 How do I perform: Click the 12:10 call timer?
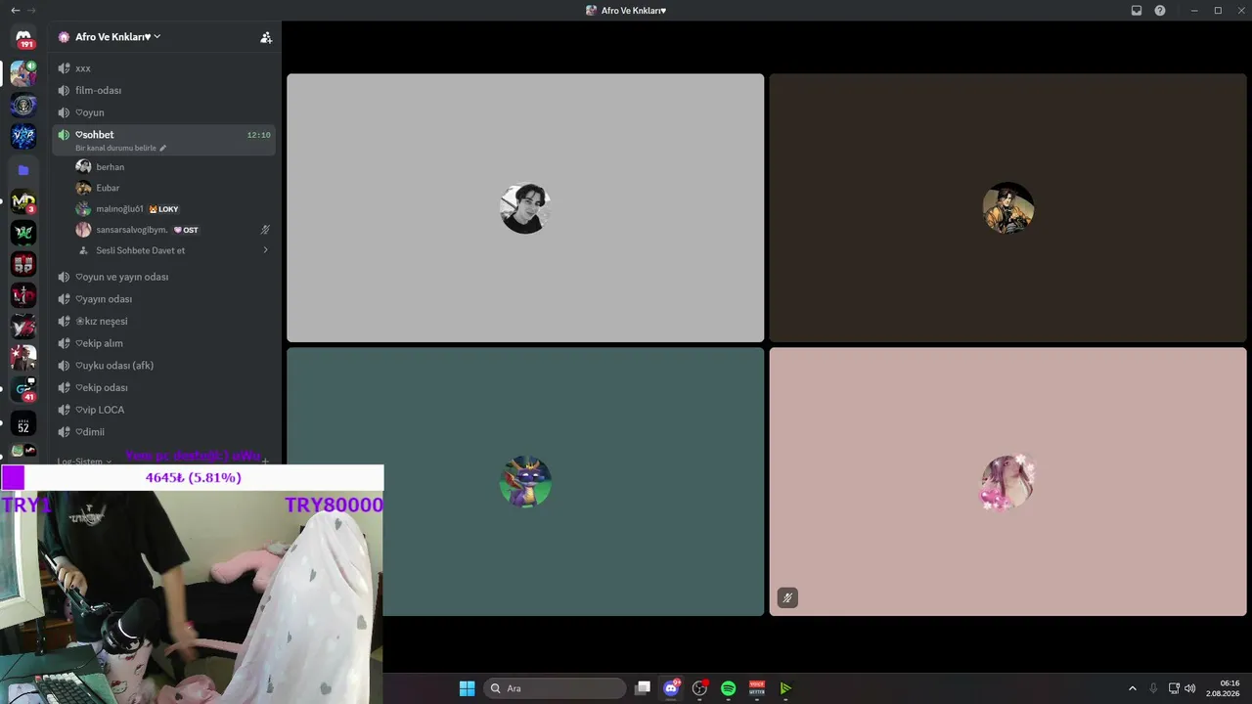(x=258, y=135)
